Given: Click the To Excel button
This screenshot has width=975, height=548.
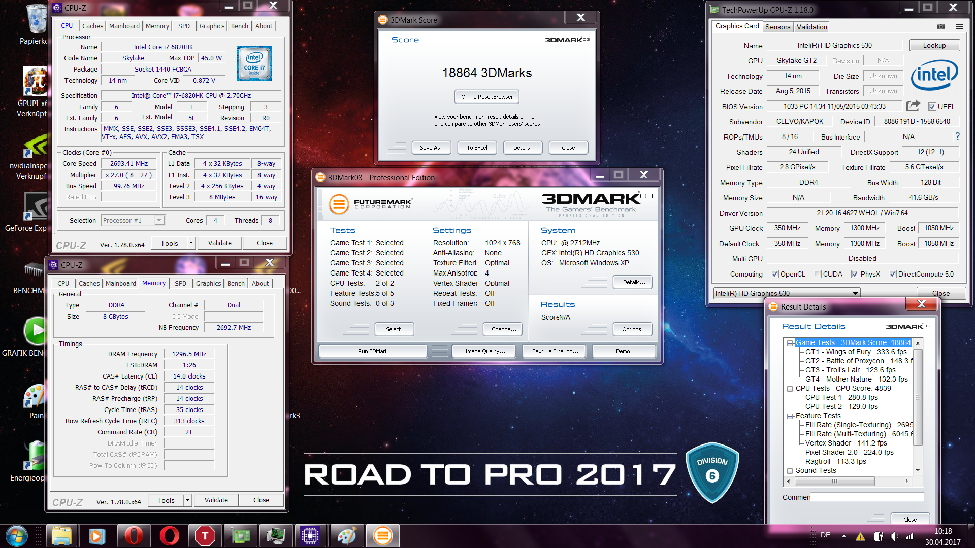Looking at the screenshot, I should click(477, 148).
